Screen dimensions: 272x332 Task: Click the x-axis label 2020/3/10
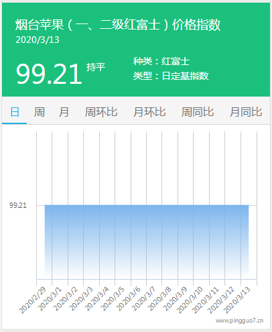pos(190,300)
